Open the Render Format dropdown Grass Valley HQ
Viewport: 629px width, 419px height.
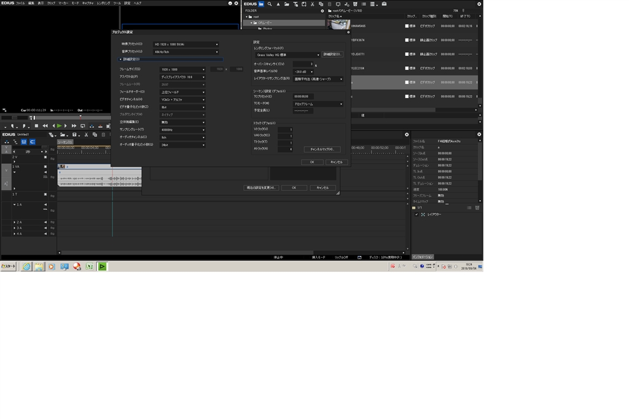point(287,55)
